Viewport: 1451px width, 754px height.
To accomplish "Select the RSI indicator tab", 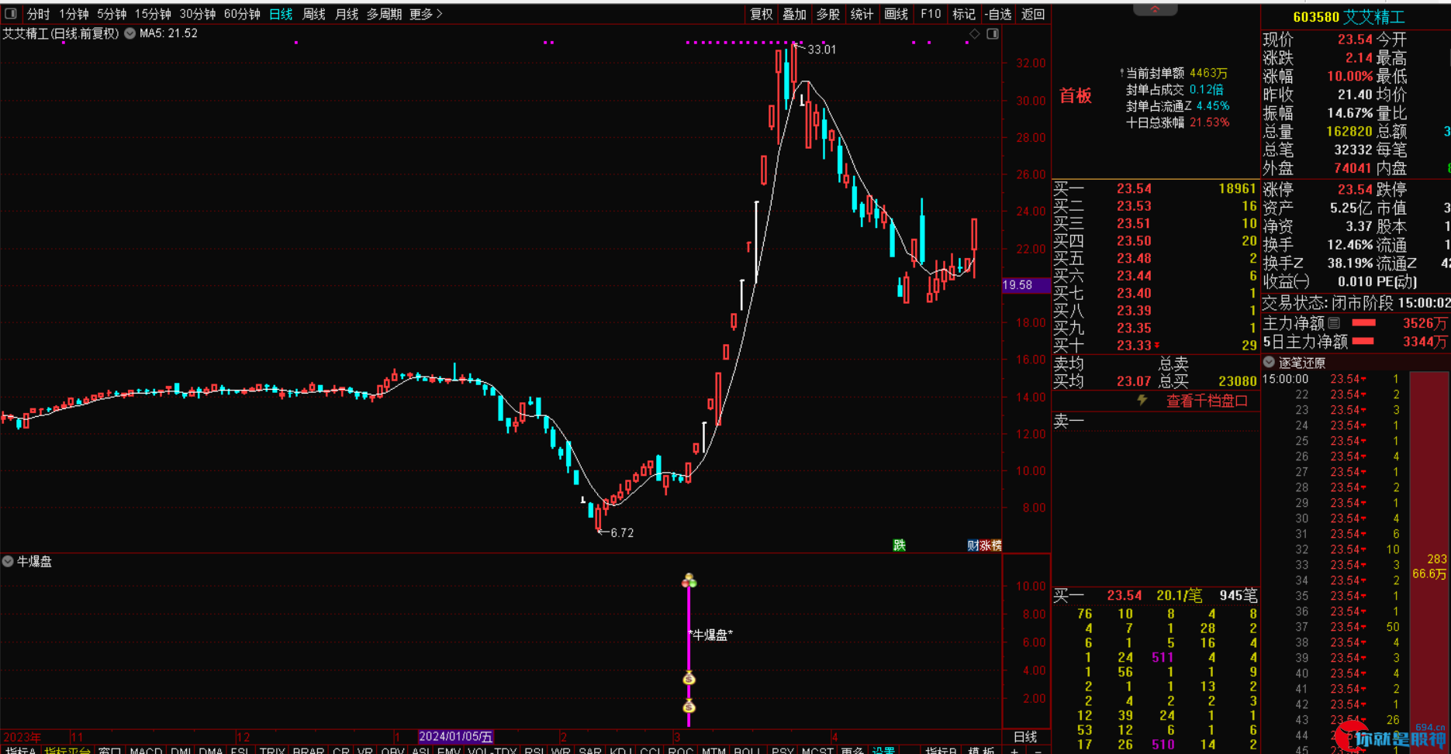I will pos(534,750).
